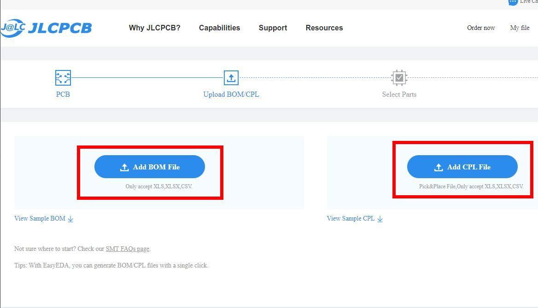
Task: Click the JLCPCB logo
Action: point(47,28)
